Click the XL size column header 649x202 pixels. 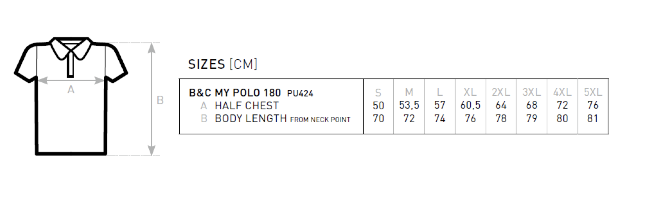470,93
